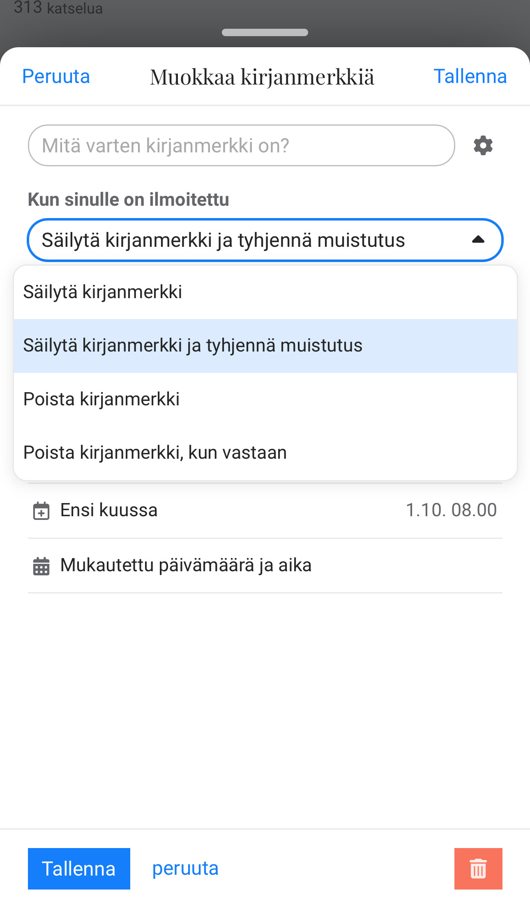Choose "Säilytä kirjanmerkki ja tyhjennä muistutus" in list
The height and width of the screenshot is (908, 530).
(193, 345)
